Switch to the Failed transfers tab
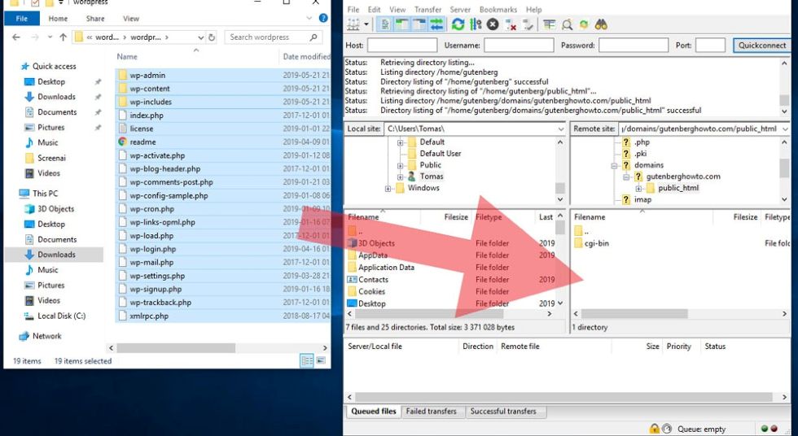Screen dimensions: 798x436 [431, 411]
